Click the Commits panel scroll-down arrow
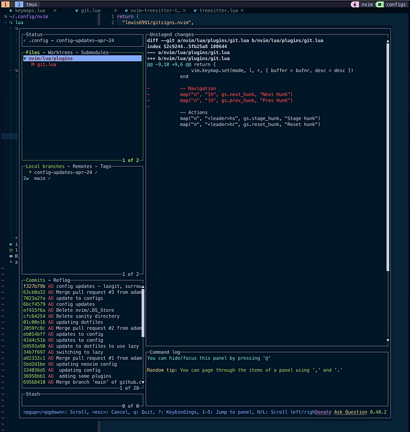Image resolution: width=410 pixels, height=432 pixels. pos(143,383)
